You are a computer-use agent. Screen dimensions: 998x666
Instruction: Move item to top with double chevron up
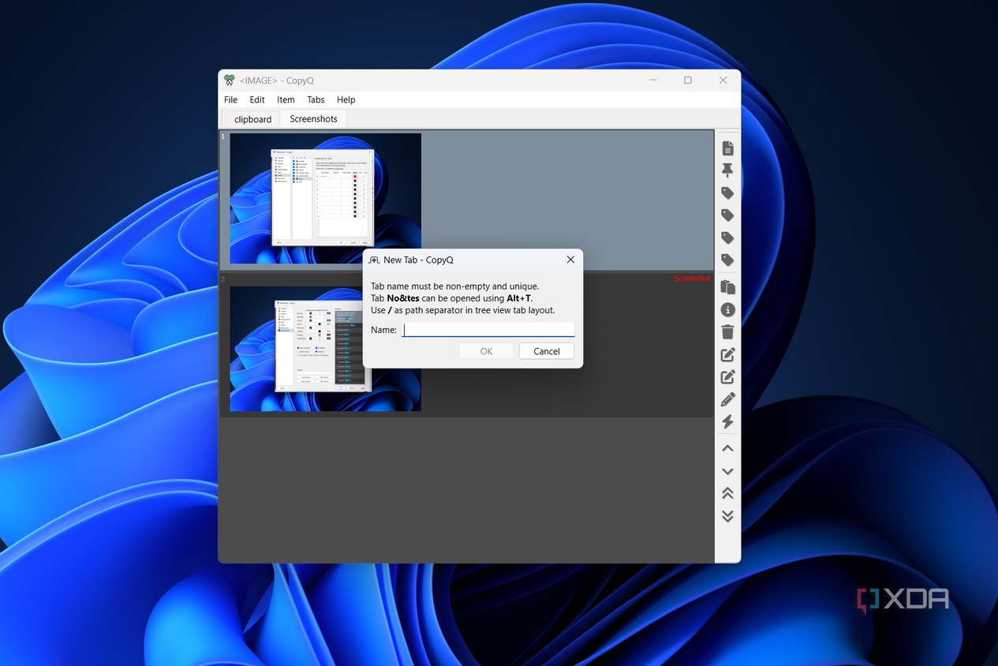pos(727,493)
